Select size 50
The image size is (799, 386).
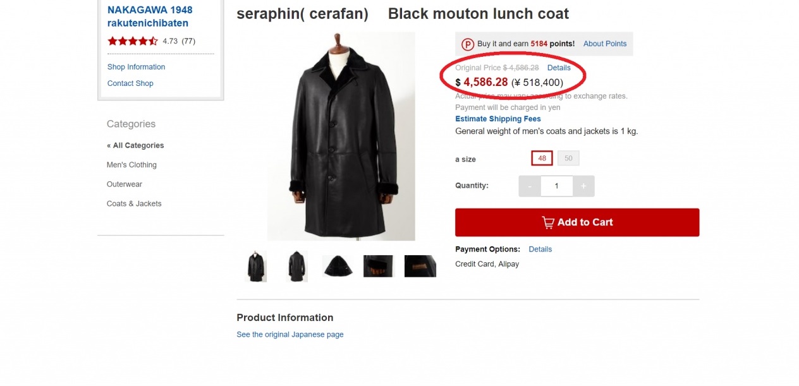pyautogui.click(x=568, y=159)
